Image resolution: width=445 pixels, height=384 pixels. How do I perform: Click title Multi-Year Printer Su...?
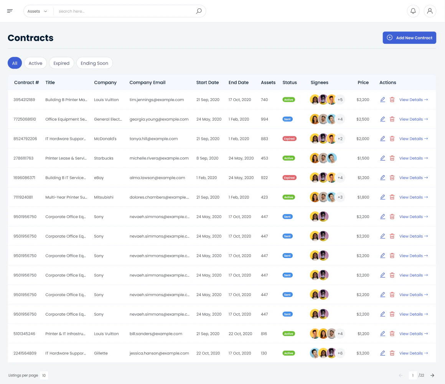[66, 197]
